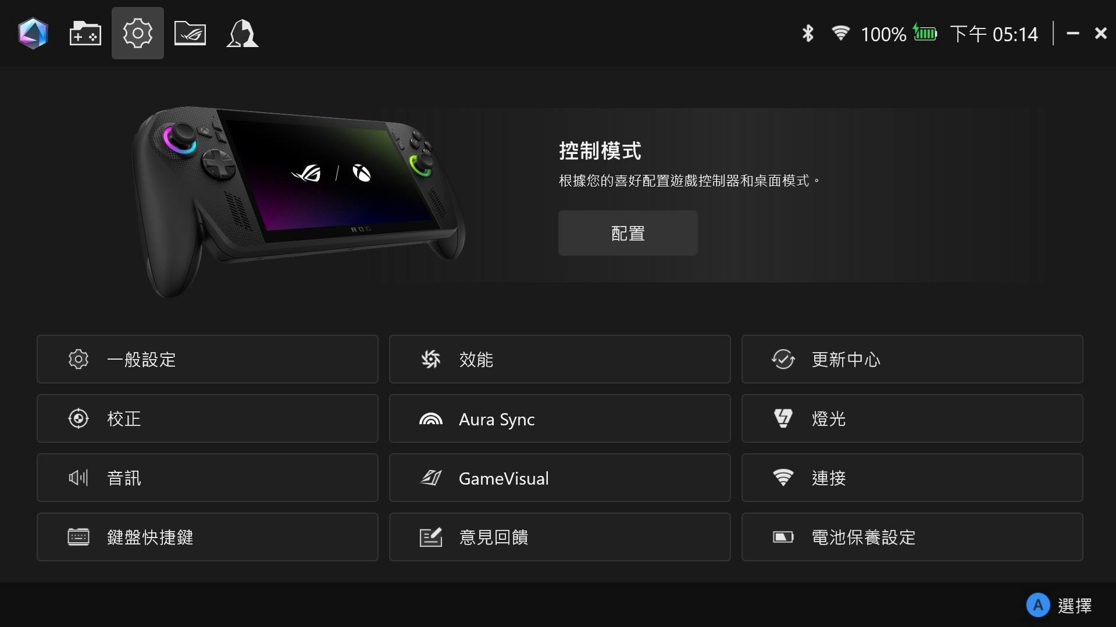Click the ROG Ally device image
Viewport: 1116px width, 627px height.
click(x=298, y=200)
